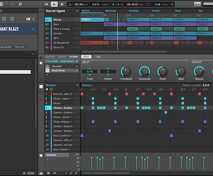Click the Split knob

point(181,71)
